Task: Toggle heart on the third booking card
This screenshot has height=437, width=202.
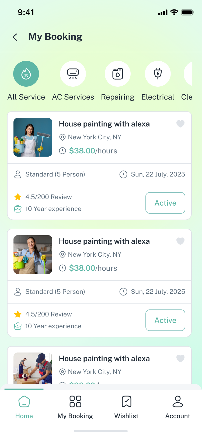Action: (180, 358)
